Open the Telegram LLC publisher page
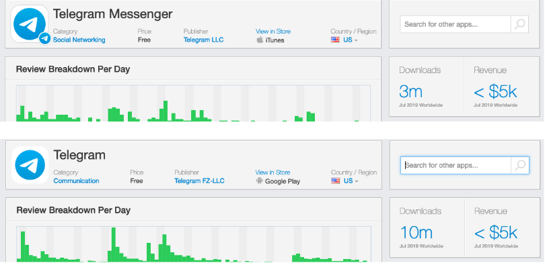This screenshot has height=265, width=545. (203, 40)
